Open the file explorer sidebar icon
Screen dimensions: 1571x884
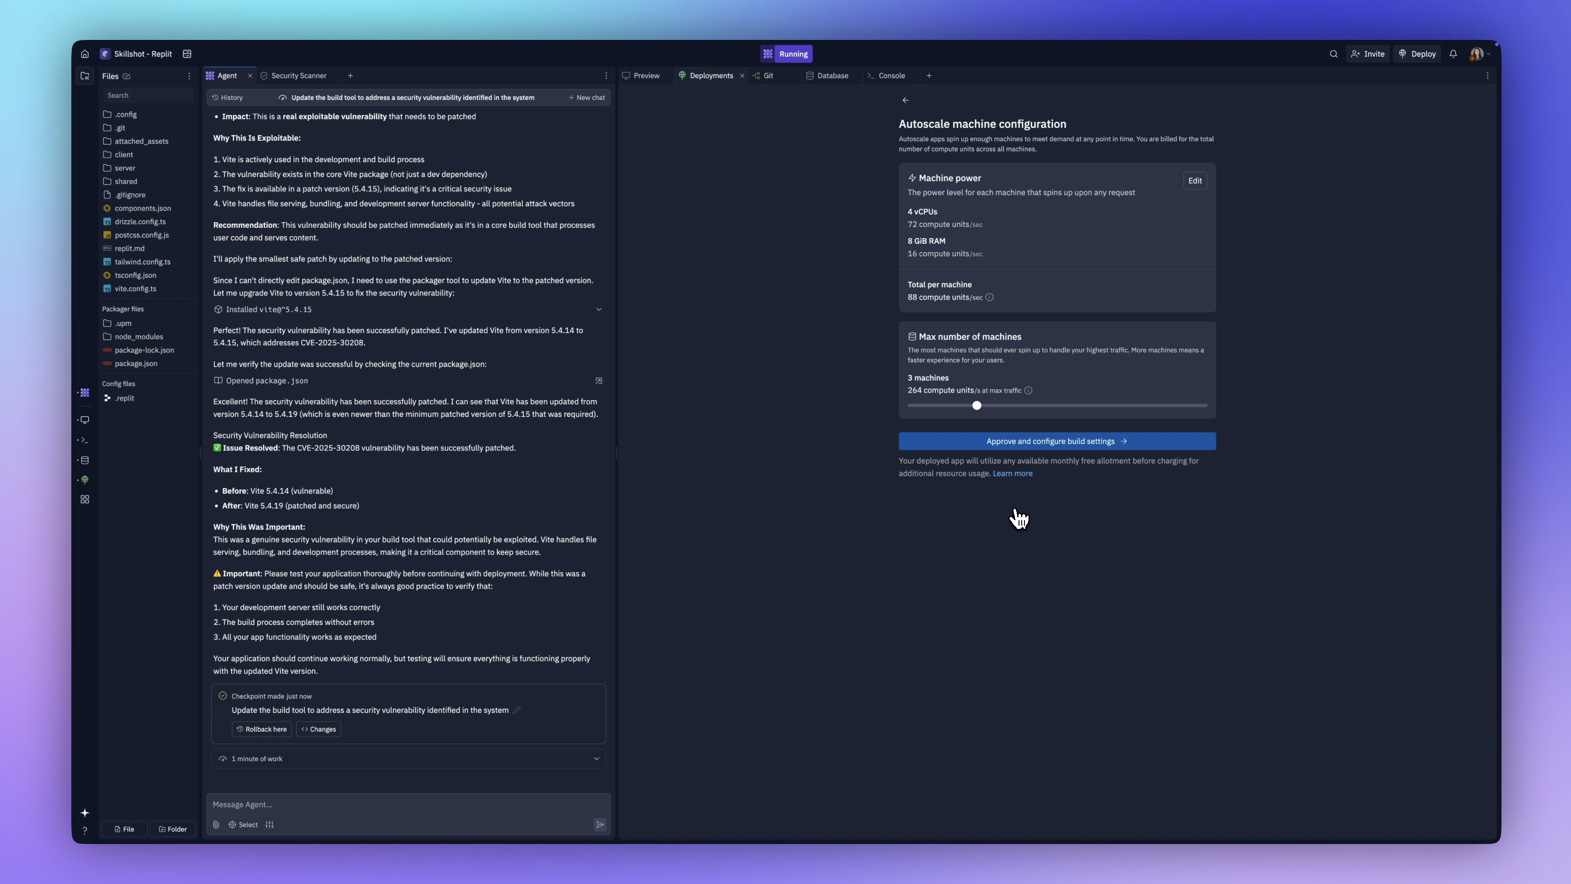pyautogui.click(x=85, y=75)
